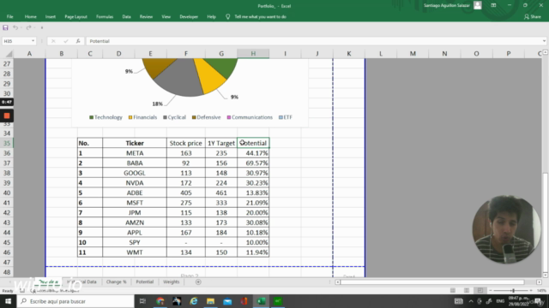This screenshot has width=549, height=308.
Task: Click the Redo arrow icon
Action: [28, 27]
